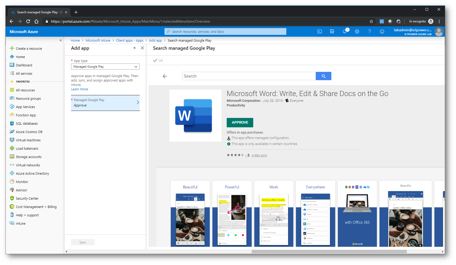Viewport: 456px width, 265px height.
Task: Bookmark this page with the star icon
Action: point(371,21)
